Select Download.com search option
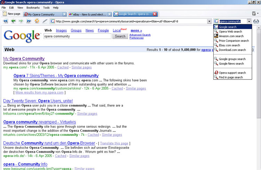 [233, 50]
